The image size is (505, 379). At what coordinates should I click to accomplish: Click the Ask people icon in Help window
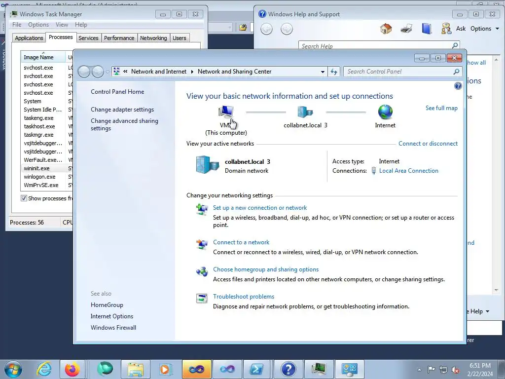click(446, 29)
